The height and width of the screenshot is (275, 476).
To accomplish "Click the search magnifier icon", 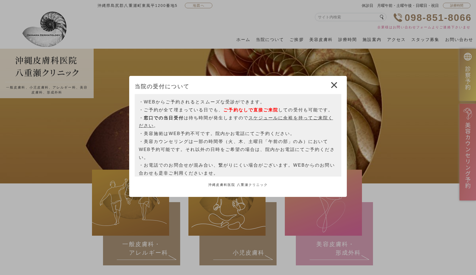I will 381,17.
